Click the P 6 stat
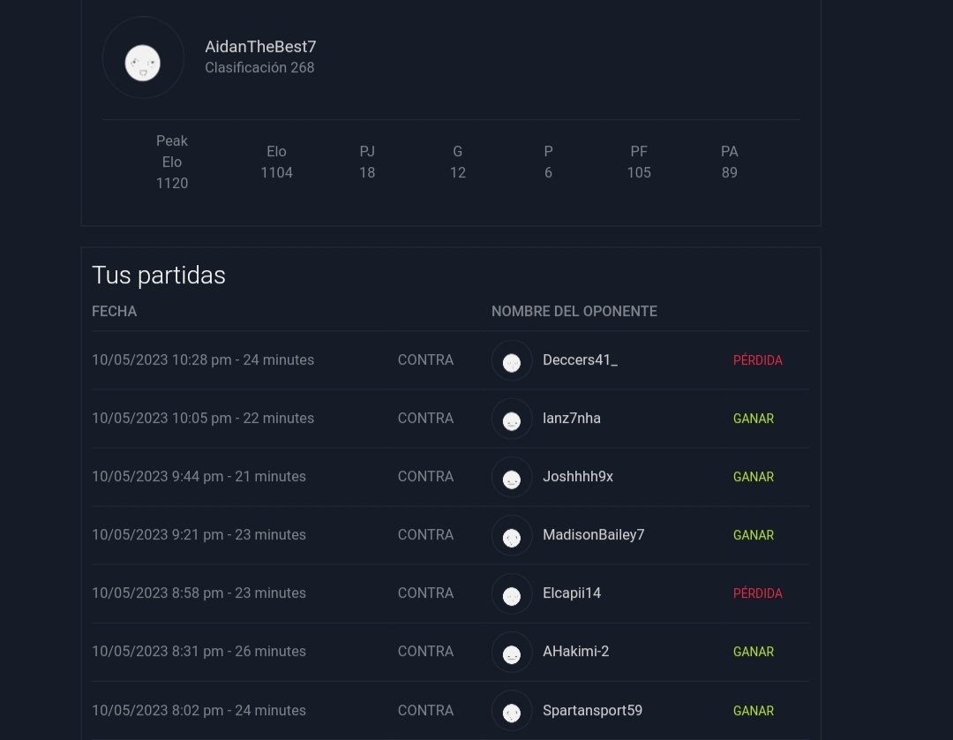Viewport: 953px width, 740px height. coord(548,162)
